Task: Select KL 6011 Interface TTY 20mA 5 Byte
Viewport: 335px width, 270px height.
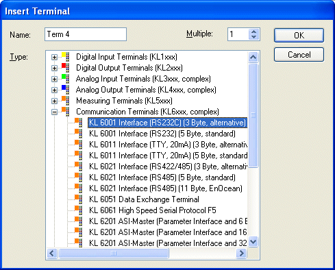Action: pyautogui.click(x=168, y=156)
